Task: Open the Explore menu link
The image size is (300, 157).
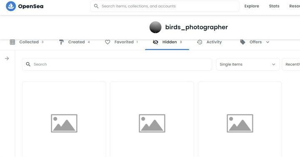Action: pyautogui.click(x=252, y=6)
